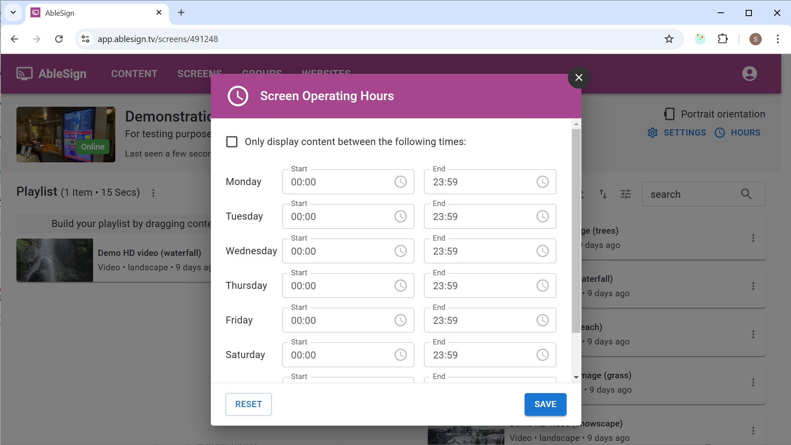
Task: Open Wednesday end time clock picker
Action: (542, 251)
